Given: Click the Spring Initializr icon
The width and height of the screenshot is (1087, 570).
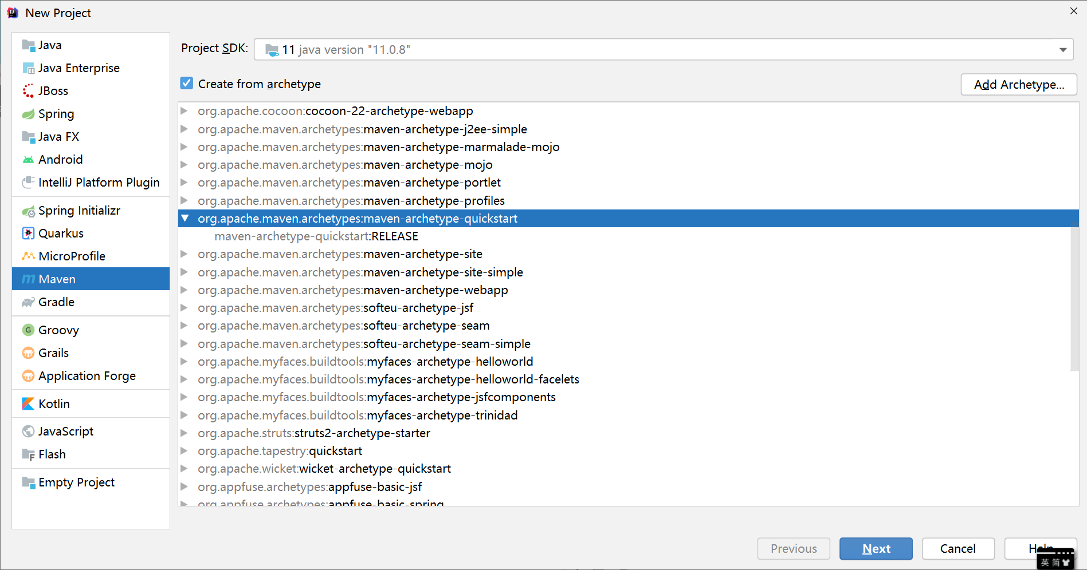Looking at the screenshot, I should [x=28, y=211].
